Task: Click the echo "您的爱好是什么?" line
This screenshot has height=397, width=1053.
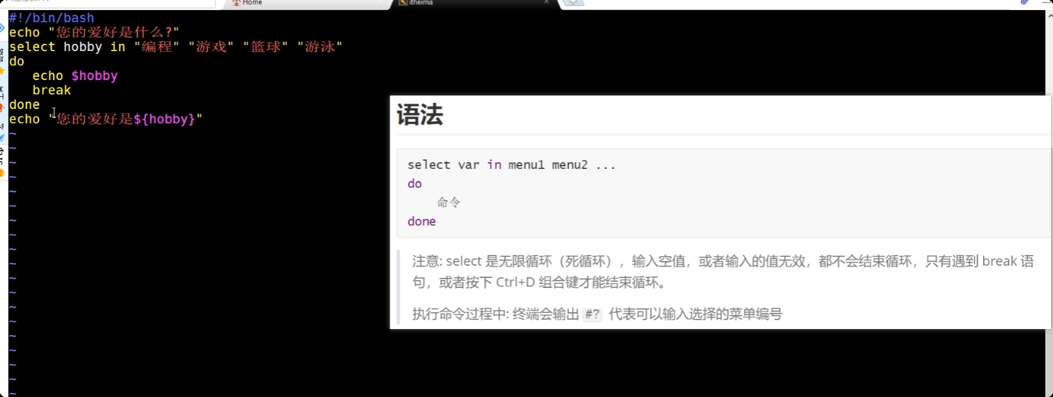Action: 94,32
